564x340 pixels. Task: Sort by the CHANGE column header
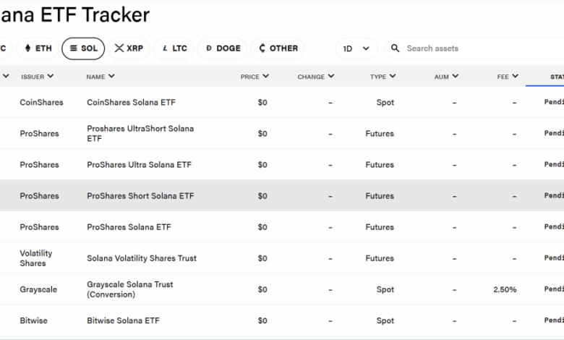(x=315, y=76)
